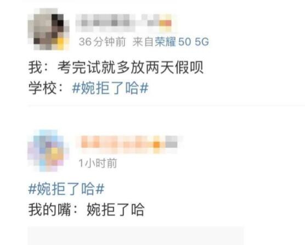Click the 学校: label in first post
Image resolution: width=305 pixels, height=245 pixels.
click(x=46, y=88)
